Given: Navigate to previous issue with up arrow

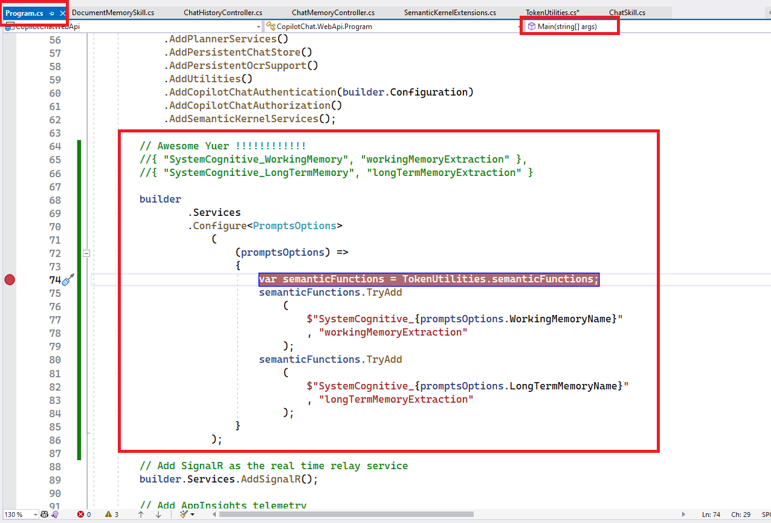Looking at the screenshot, I should 140,515.
